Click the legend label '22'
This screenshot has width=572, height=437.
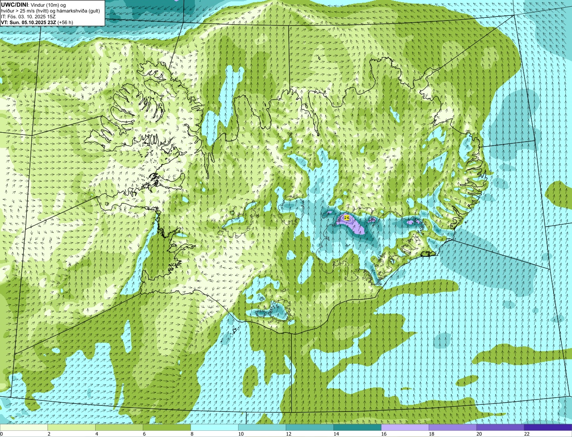pos(527,434)
